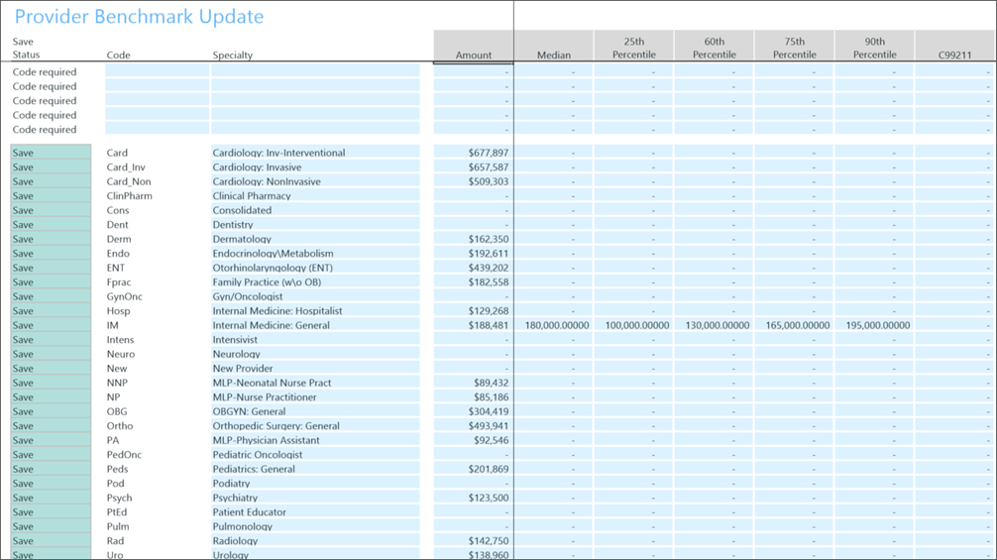Click the Median cell for Neurology row
The width and height of the screenshot is (997, 560).
point(553,354)
